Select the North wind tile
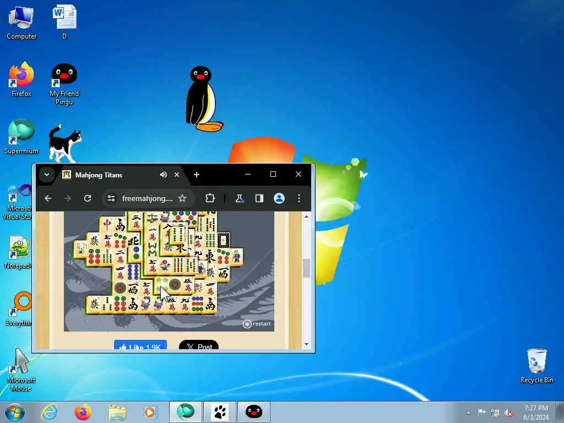564x423 pixels. [x=133, y=240]
